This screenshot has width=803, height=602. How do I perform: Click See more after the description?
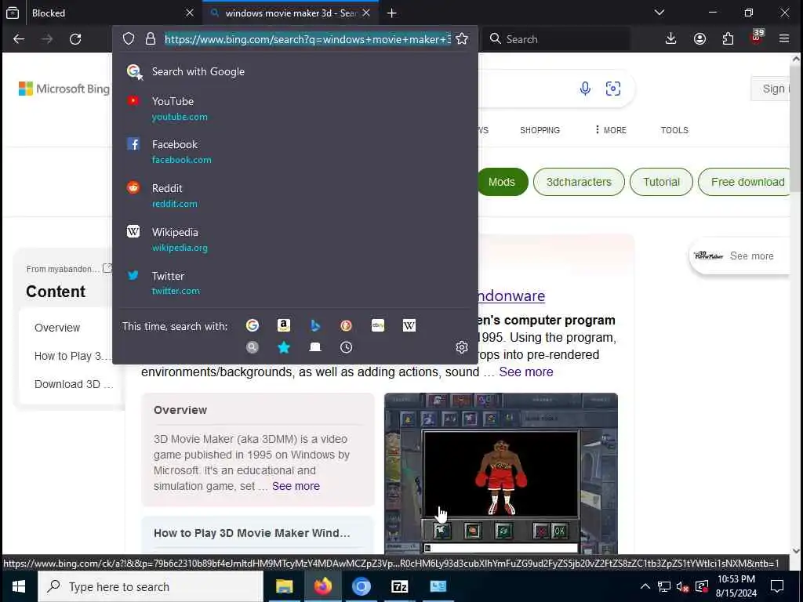pyautogui.click(x=526, y=372)
